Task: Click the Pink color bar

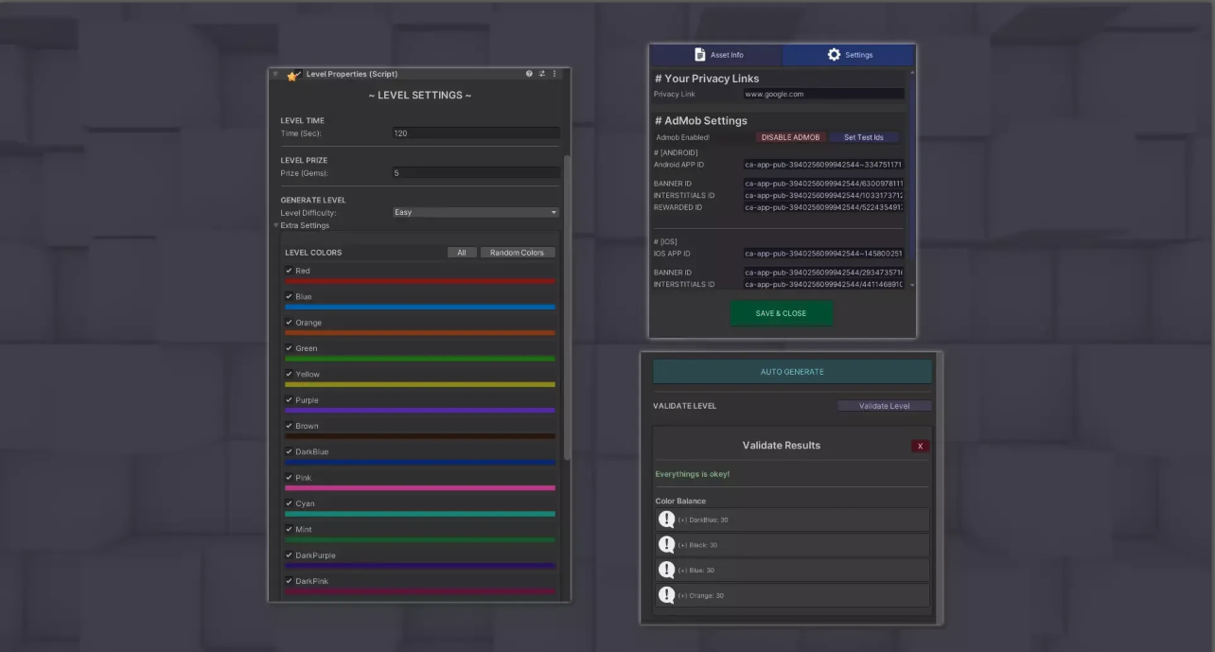Action: 420,488
